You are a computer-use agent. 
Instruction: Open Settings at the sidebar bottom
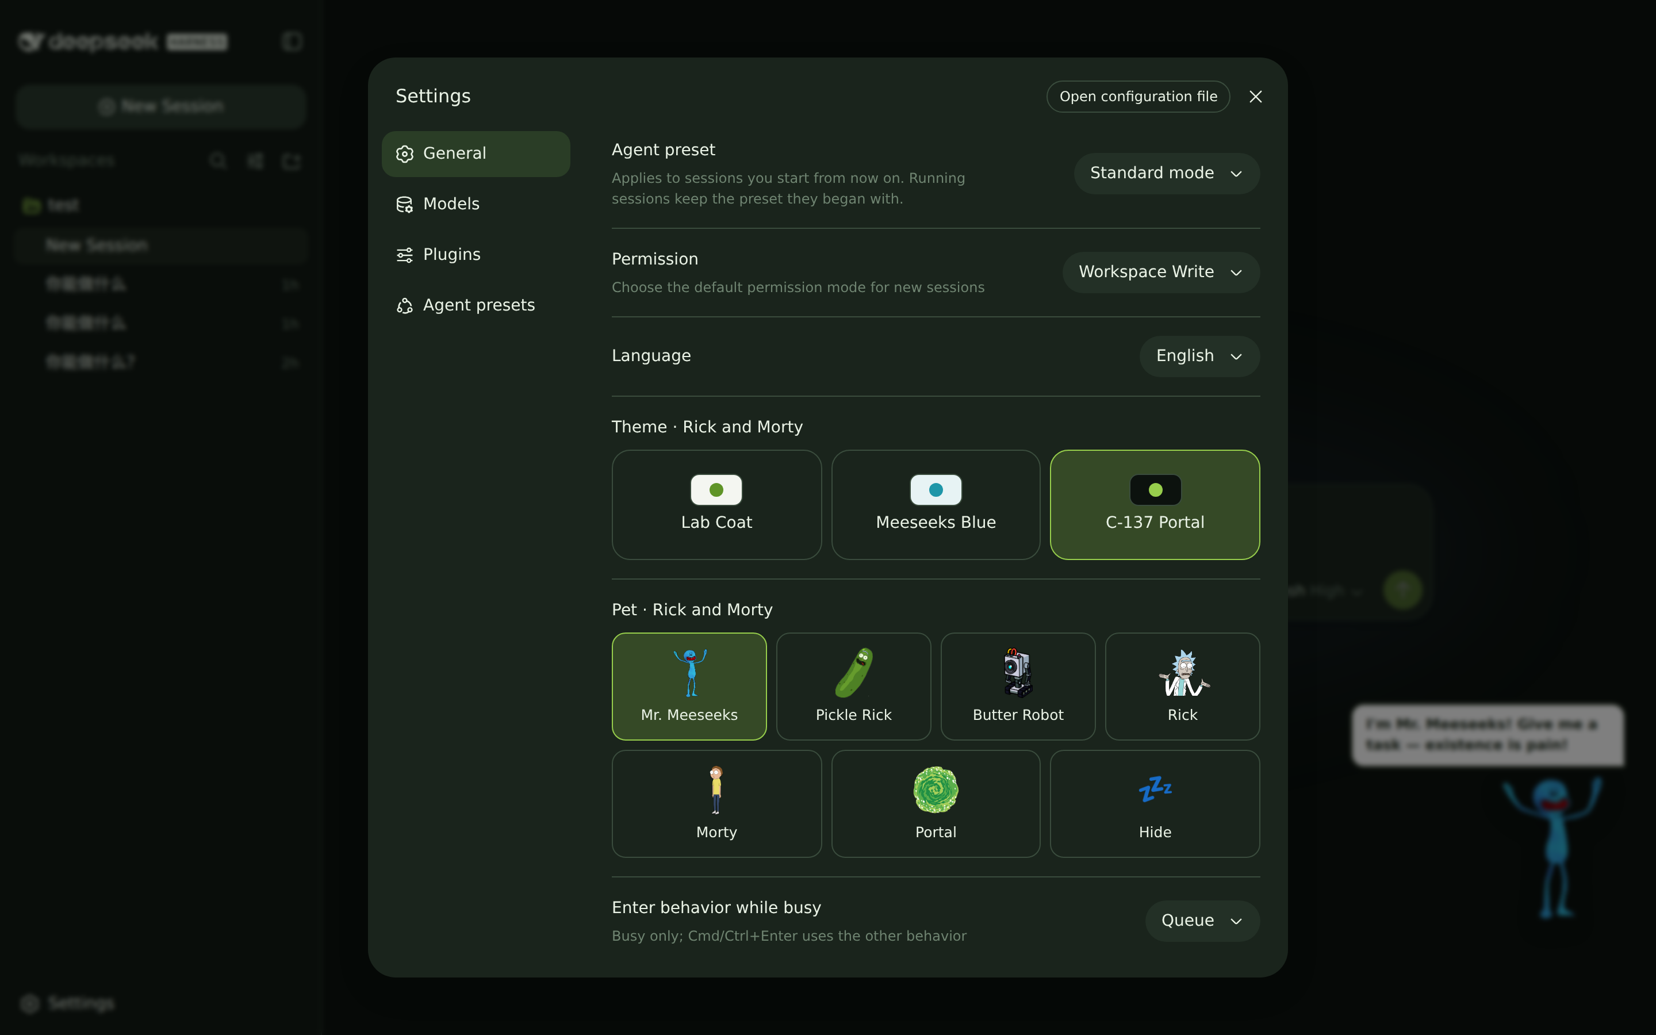point(67,1003)
